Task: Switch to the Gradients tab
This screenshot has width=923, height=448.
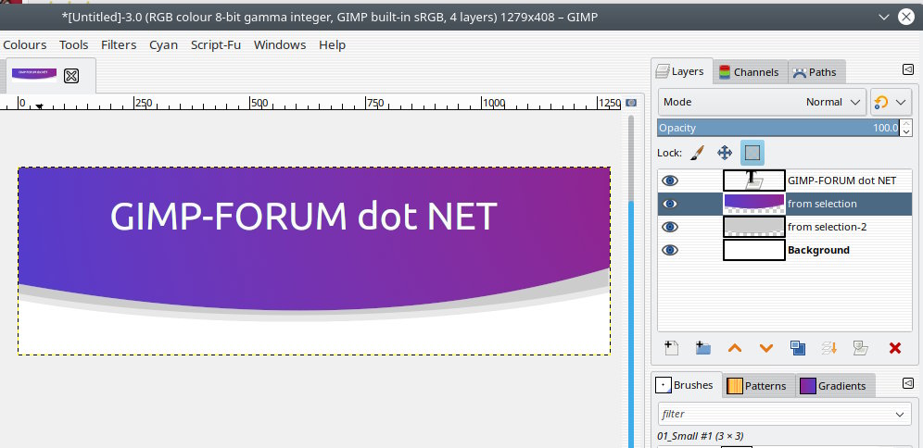Action: 834,386
